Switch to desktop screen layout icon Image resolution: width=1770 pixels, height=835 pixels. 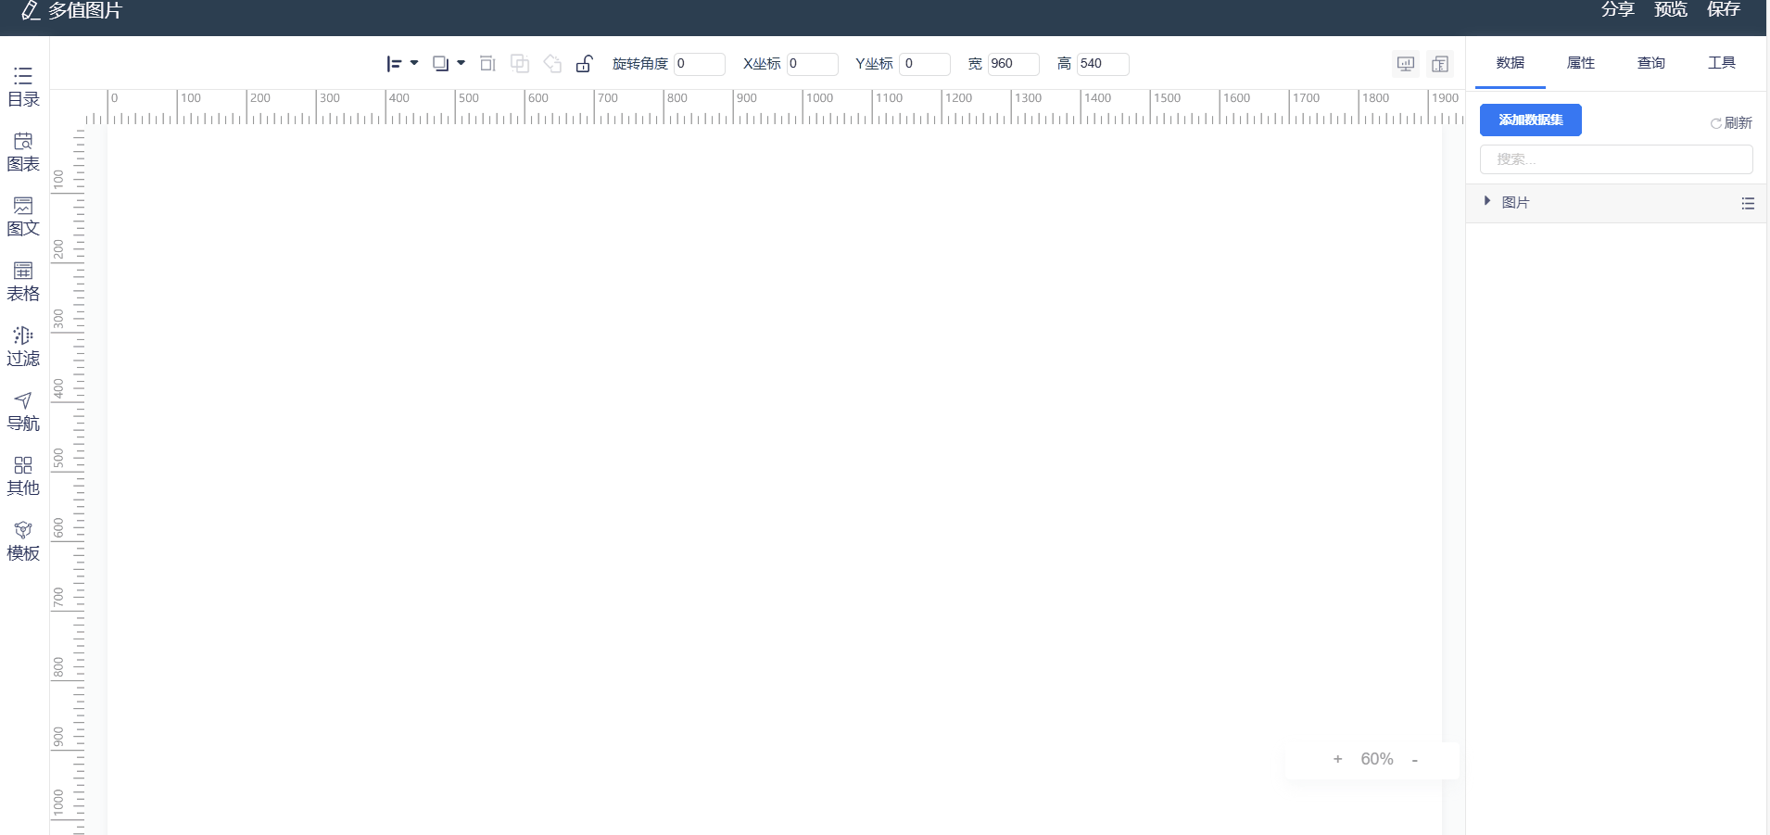pos(1406,64)
